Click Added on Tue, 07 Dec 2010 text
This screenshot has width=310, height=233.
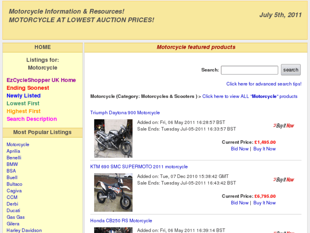tap(183, 176)
